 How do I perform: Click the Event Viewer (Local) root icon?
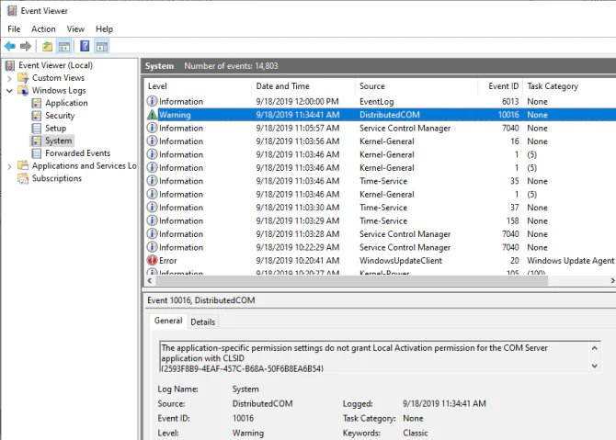tap(10, 65)
